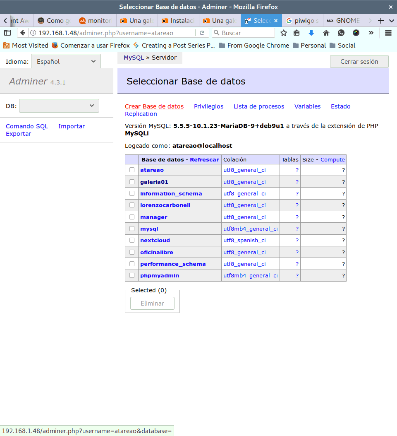This screenshot has width=397, height=436.
Task: Bookmark this page with the star icon
Action: click(283, 33)
